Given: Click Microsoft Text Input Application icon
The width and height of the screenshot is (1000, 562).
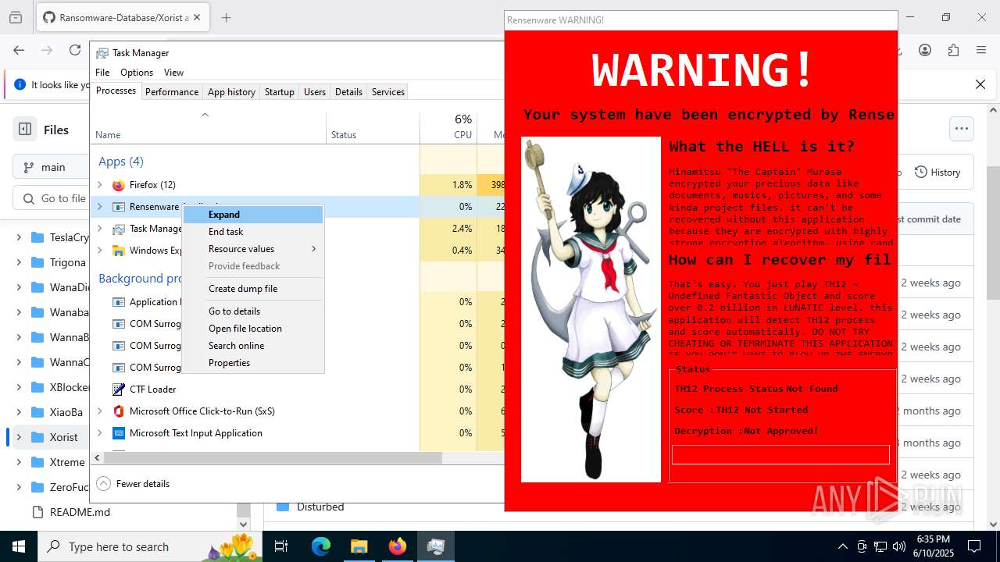Looking at the screenshot, I should click(119, 433).
